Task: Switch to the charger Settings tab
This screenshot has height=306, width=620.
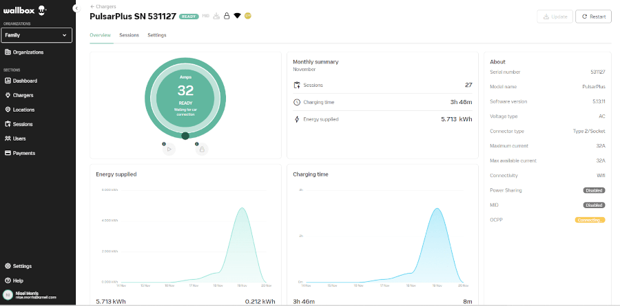Action: 157,35
